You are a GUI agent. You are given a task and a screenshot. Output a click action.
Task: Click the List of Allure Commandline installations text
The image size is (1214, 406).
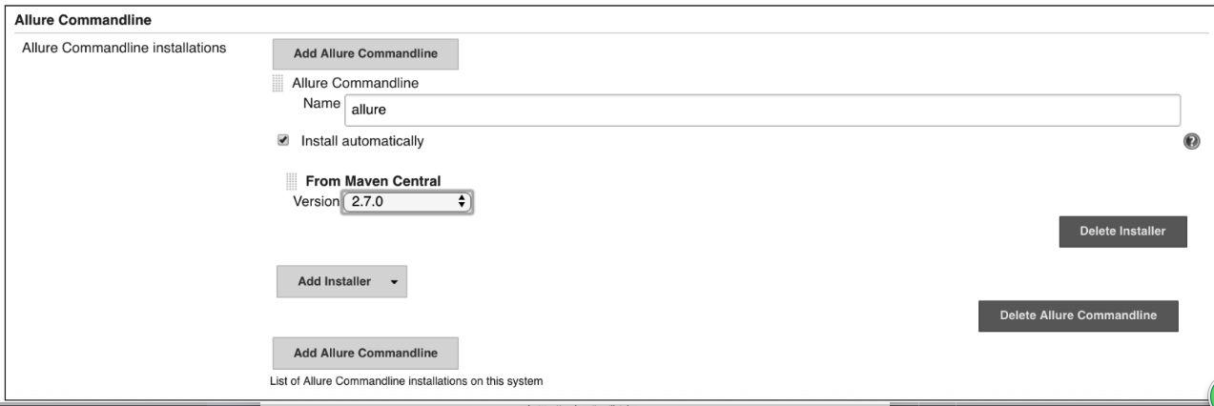pyautogui.click(x=408, y=382)
